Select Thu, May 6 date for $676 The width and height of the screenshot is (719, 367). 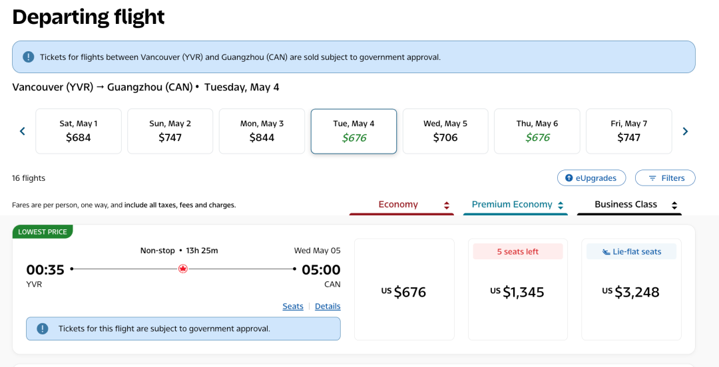[x=537, y=131]
